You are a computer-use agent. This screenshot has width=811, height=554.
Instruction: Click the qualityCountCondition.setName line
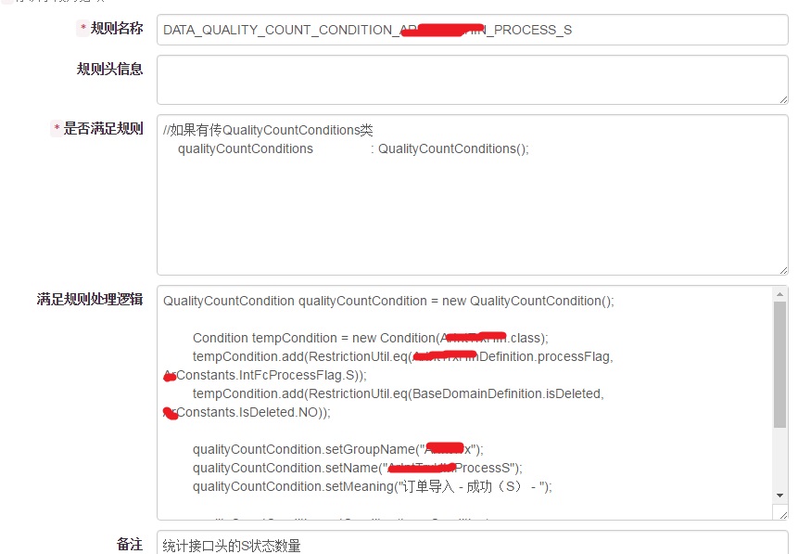(x=358, y=468)
